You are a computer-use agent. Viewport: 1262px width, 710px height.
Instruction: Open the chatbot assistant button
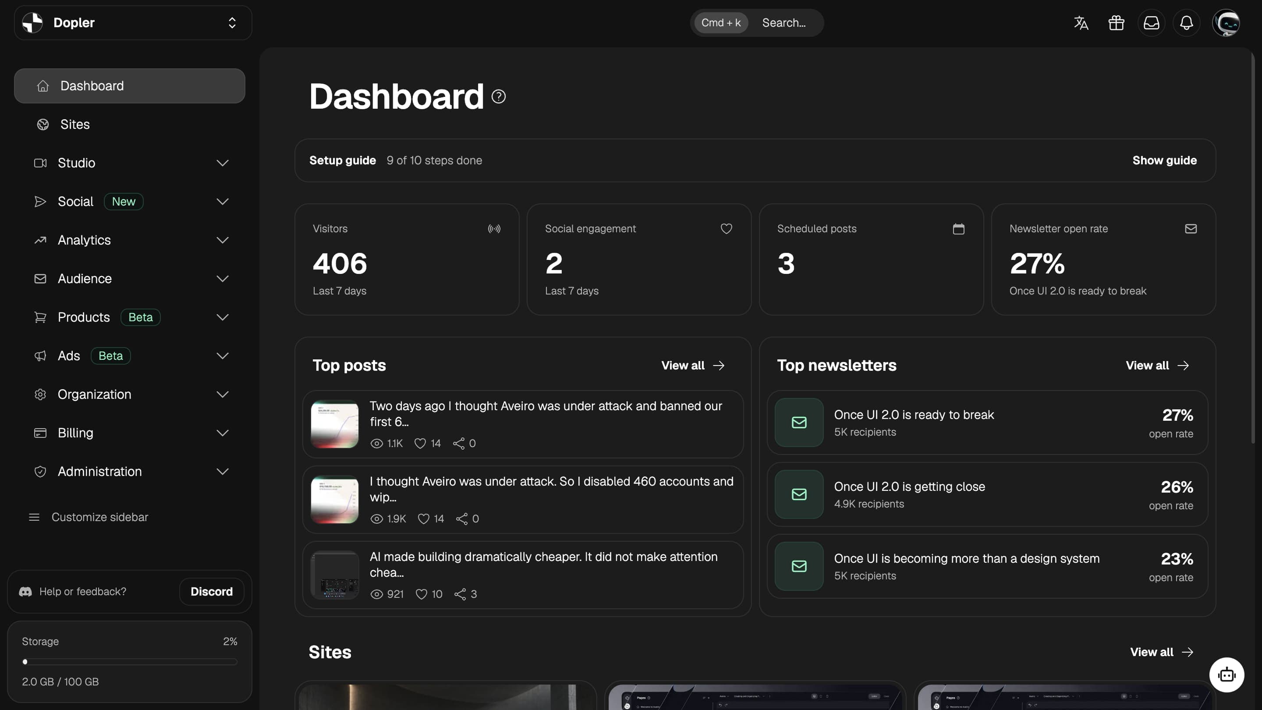(x=1226, y=675)
